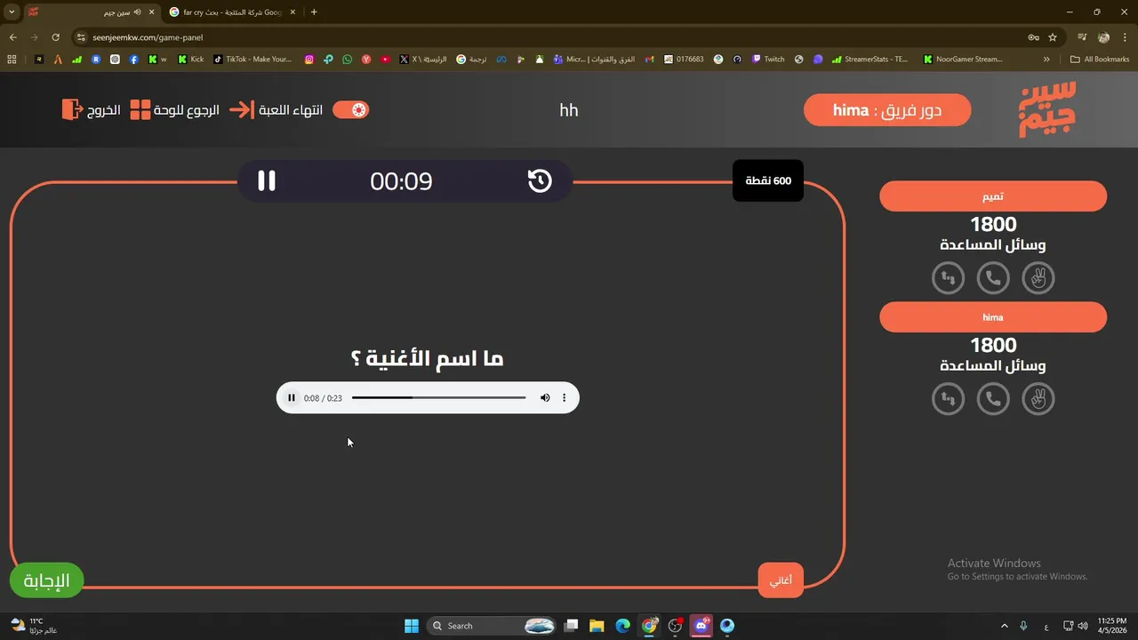Use hima team's two-fingers lifeline

(x=1038, y=399)
